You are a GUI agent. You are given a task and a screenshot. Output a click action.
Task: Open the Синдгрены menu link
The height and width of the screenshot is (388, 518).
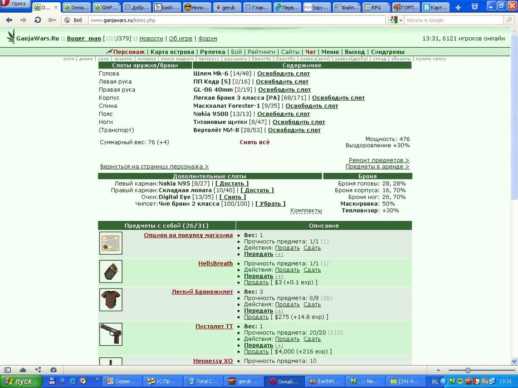click(388, 52)
